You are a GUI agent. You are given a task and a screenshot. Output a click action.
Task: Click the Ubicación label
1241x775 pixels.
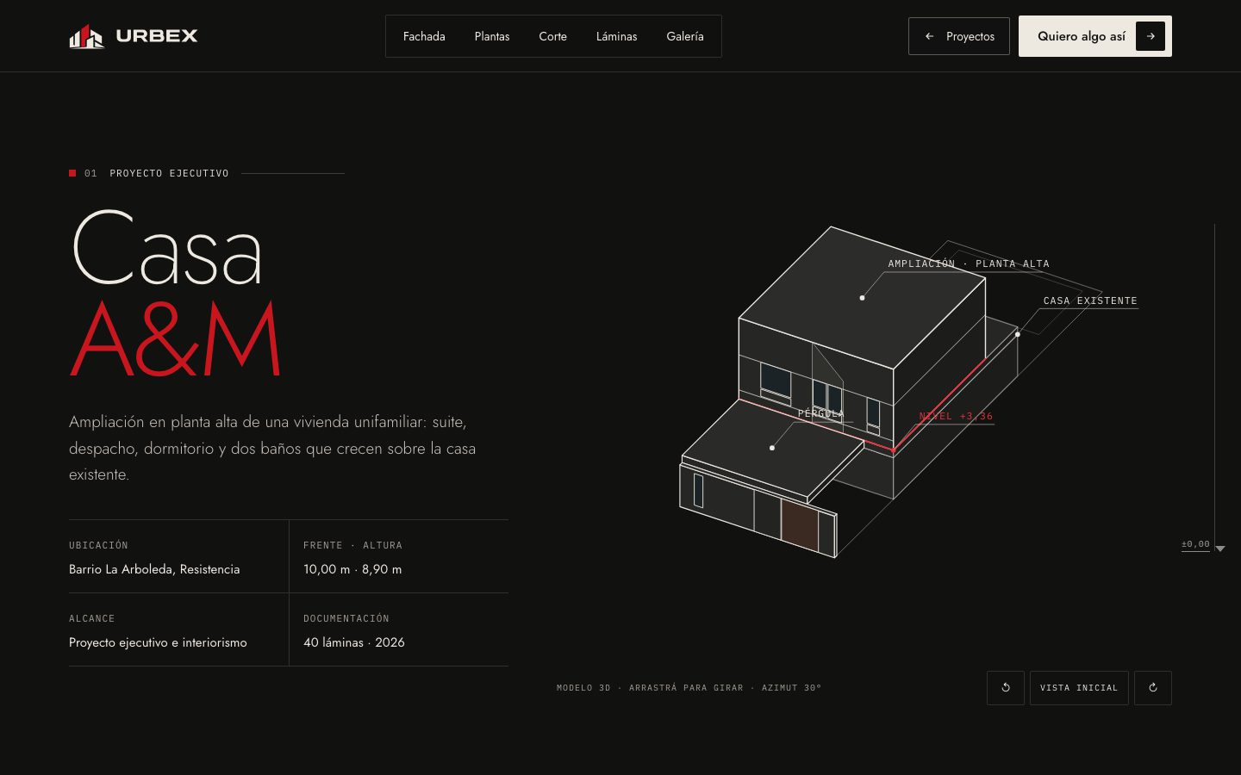coord(98,545)
